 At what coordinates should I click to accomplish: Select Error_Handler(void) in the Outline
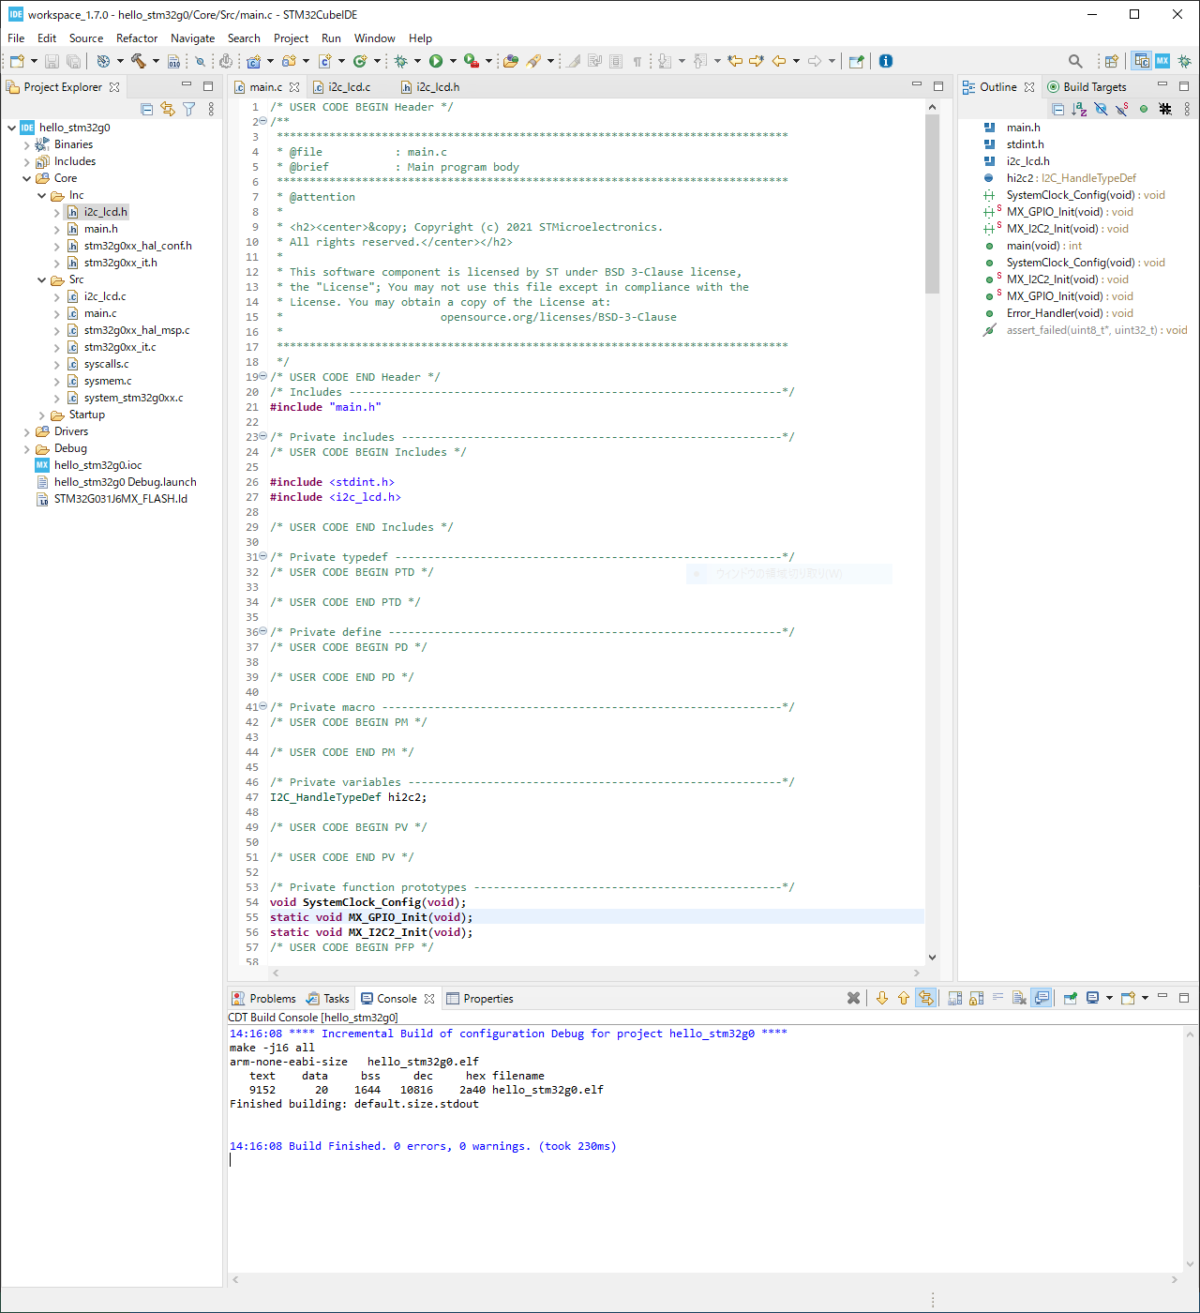1069,313
